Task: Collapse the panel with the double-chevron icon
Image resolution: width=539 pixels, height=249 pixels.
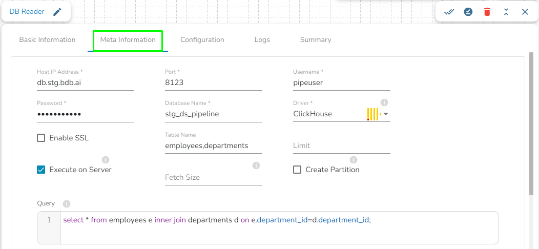Action: click(x=506, y=12)
